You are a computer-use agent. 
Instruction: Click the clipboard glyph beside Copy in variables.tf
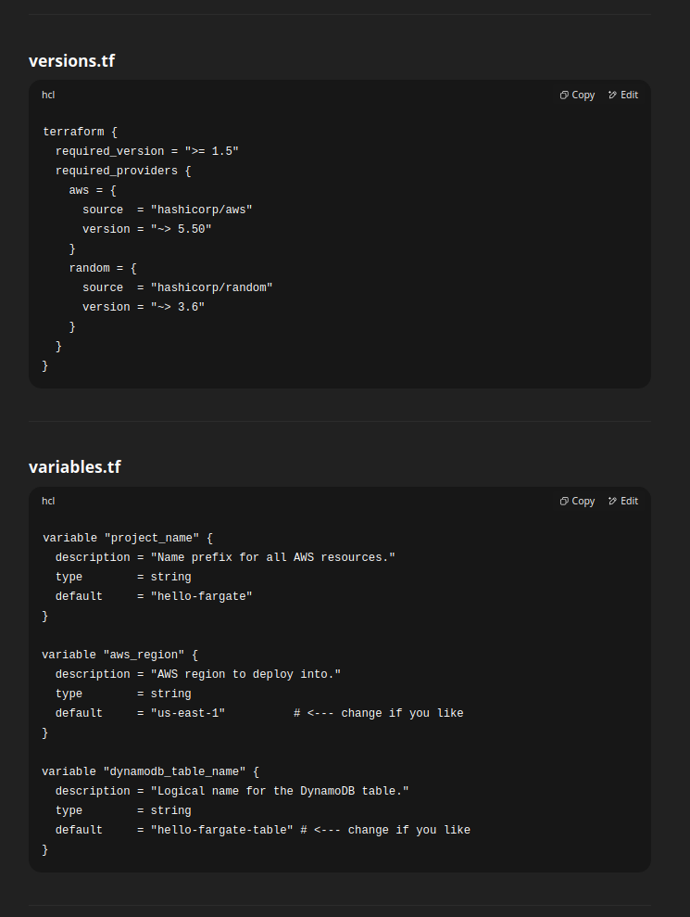(562, 501)
